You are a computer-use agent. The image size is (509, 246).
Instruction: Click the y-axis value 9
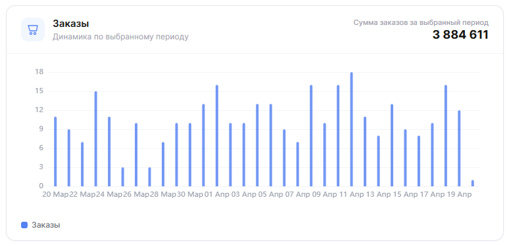click(41, 129)
